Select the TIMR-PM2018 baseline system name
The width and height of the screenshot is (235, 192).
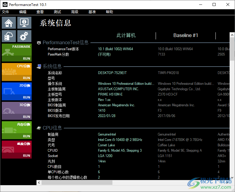(168, 73)
